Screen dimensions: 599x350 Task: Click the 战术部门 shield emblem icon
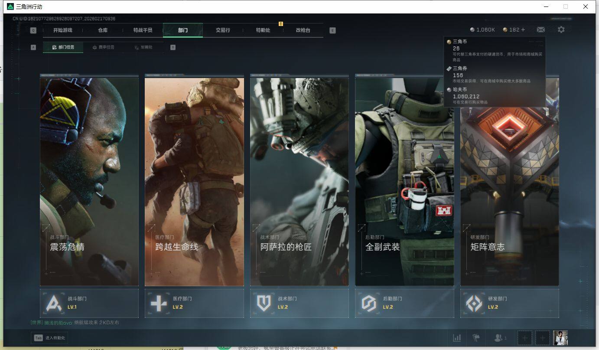[x=264, y=303]
